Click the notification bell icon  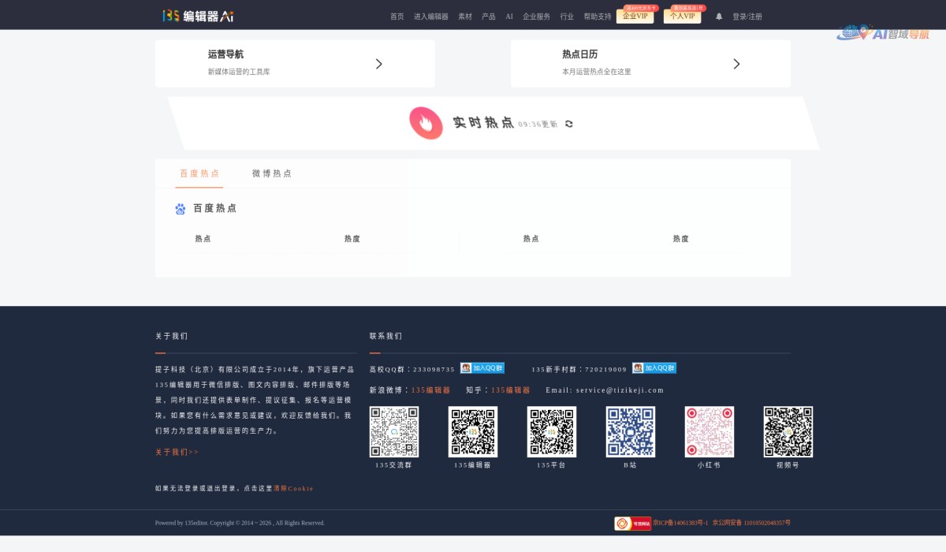tap(718, 16)
